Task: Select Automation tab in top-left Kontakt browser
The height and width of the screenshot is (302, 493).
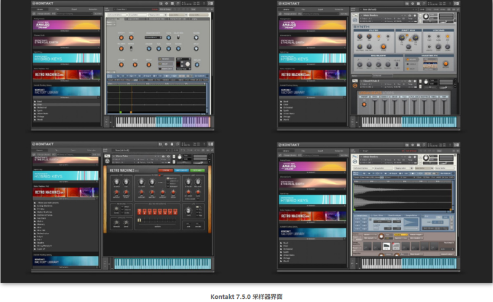Action: (92, 9)
